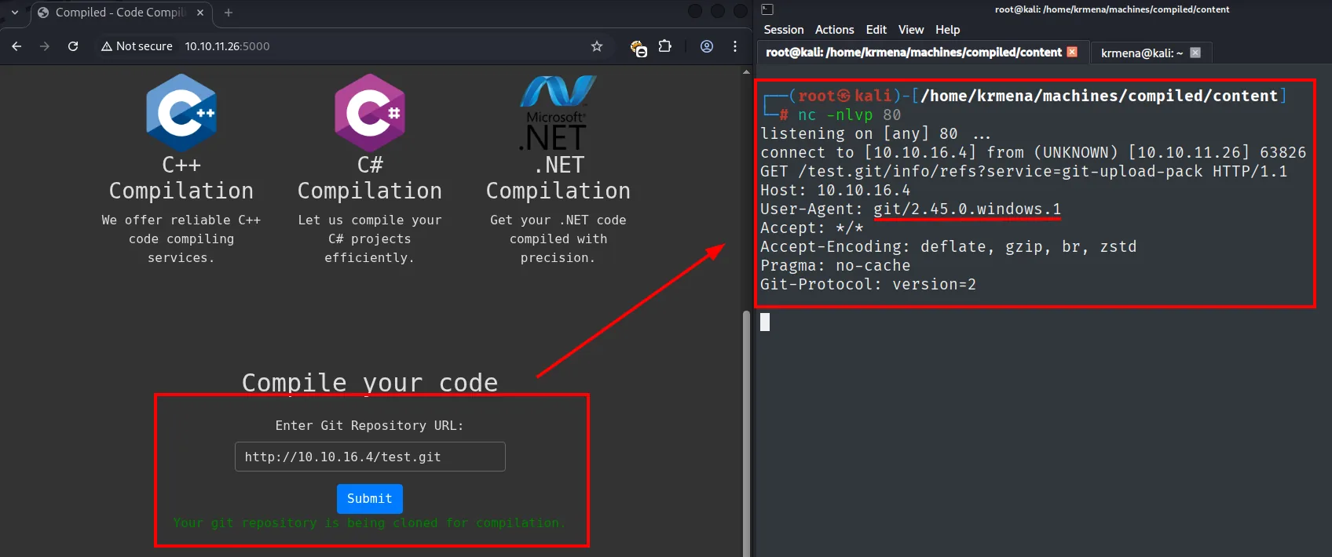Open the terminal Help menu
1332x557 pixels.
coord(947,30)
